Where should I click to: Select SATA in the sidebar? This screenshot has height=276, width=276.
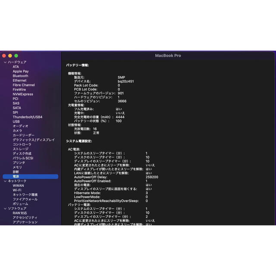(17, 108)
